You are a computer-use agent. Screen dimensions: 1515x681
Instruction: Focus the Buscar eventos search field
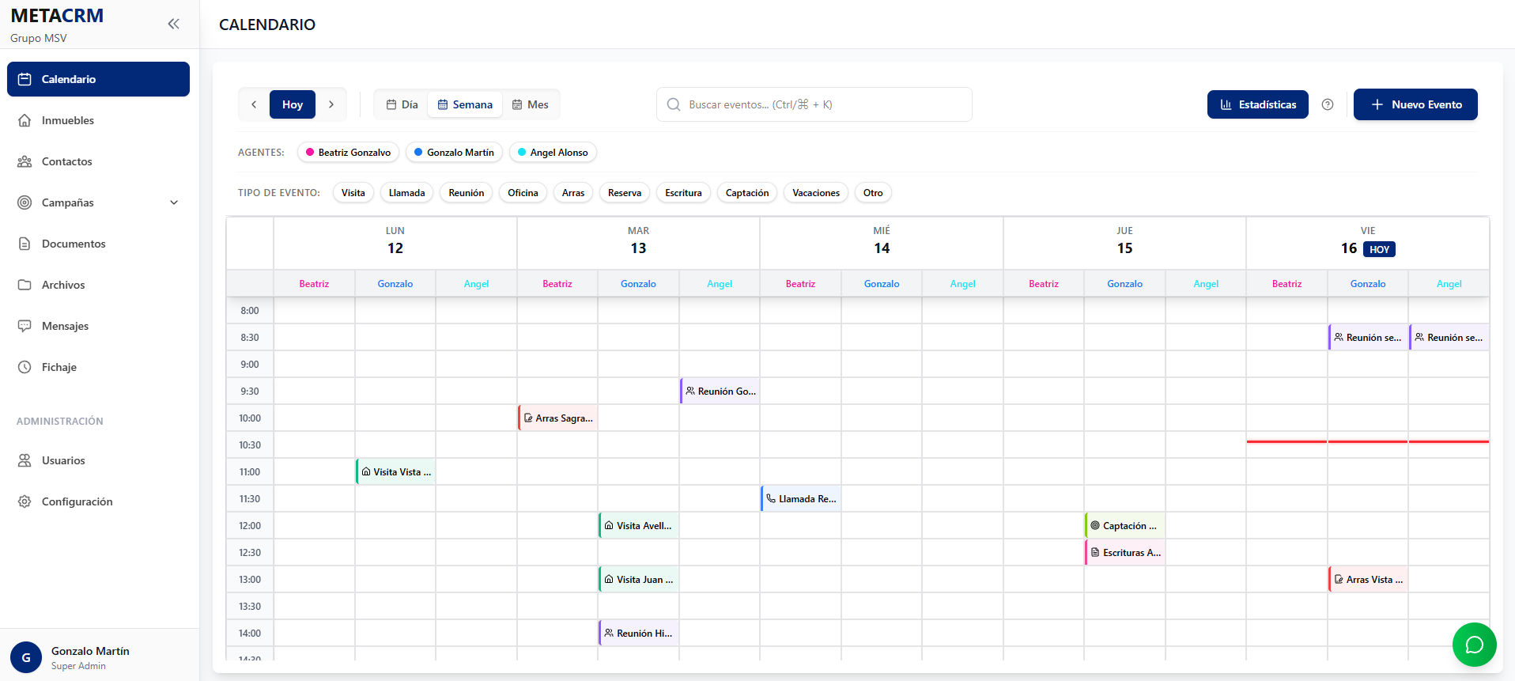tap(814, 104)
